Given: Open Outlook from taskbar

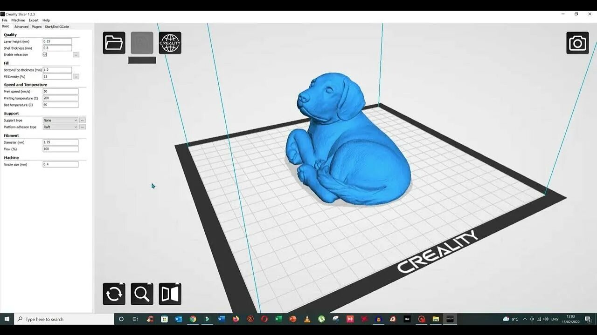Looking at the screenshot, I should coord(178,319).
